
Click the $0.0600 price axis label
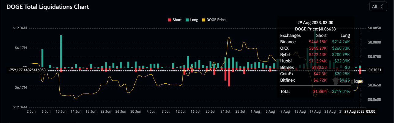click(x=374, y=100)
